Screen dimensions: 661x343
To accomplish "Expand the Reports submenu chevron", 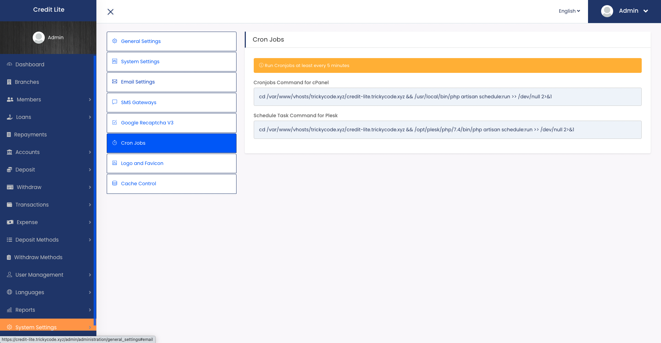I will tap(90, 310).
